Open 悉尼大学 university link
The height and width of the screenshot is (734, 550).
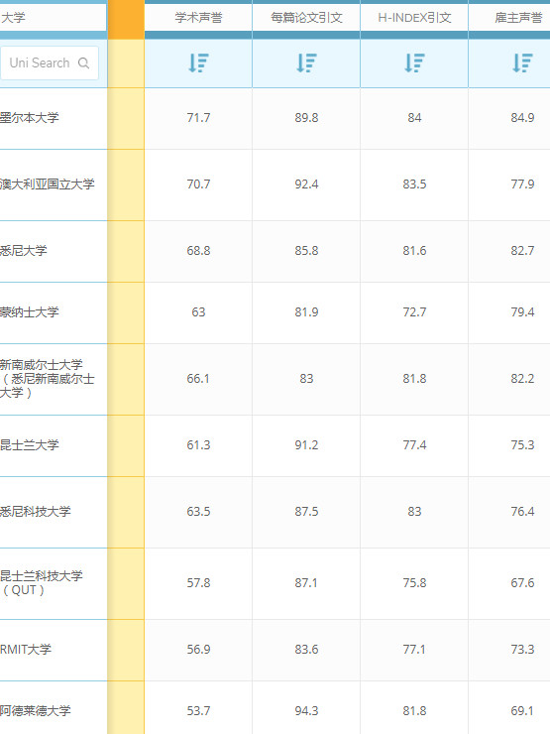[24, 250]
